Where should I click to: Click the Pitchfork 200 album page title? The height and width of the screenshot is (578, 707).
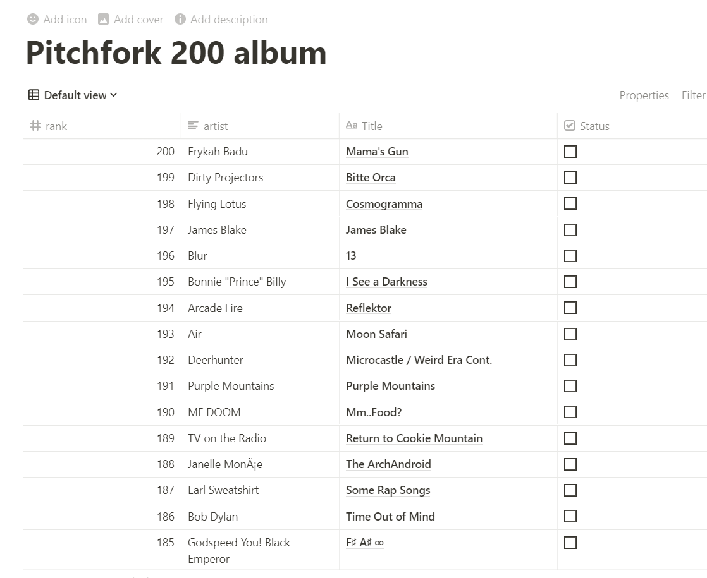coord(176,54)
